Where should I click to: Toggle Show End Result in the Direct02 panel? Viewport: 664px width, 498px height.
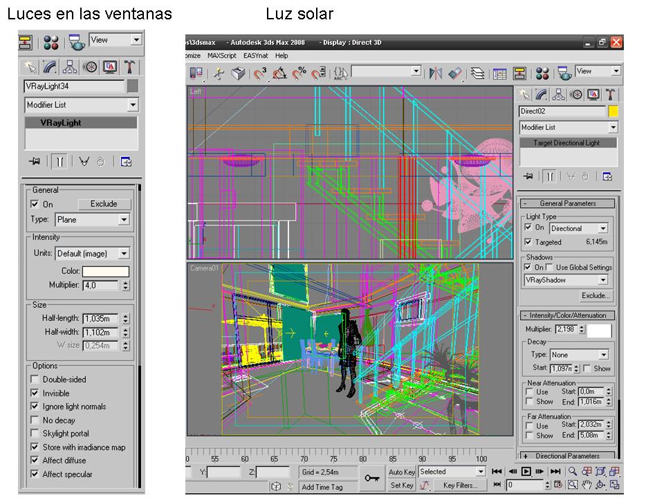[x=550, y=176]
